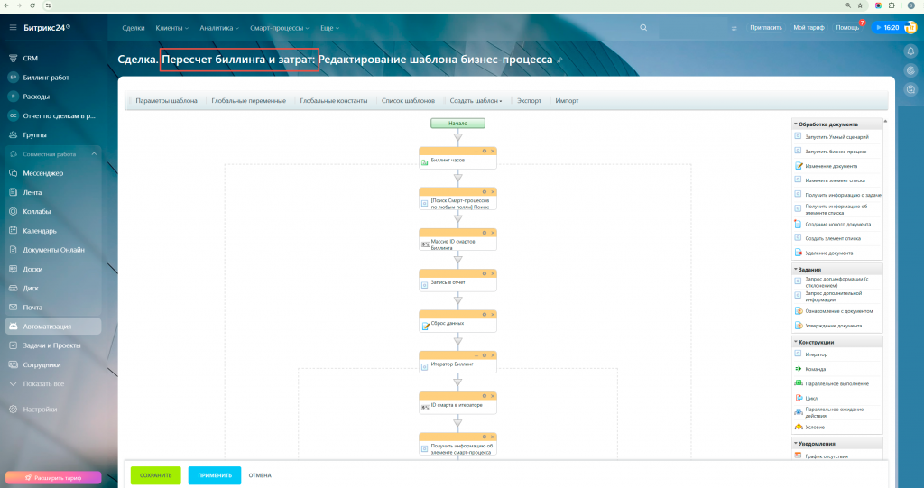Open the notifications bell icon

click(910, 51)
